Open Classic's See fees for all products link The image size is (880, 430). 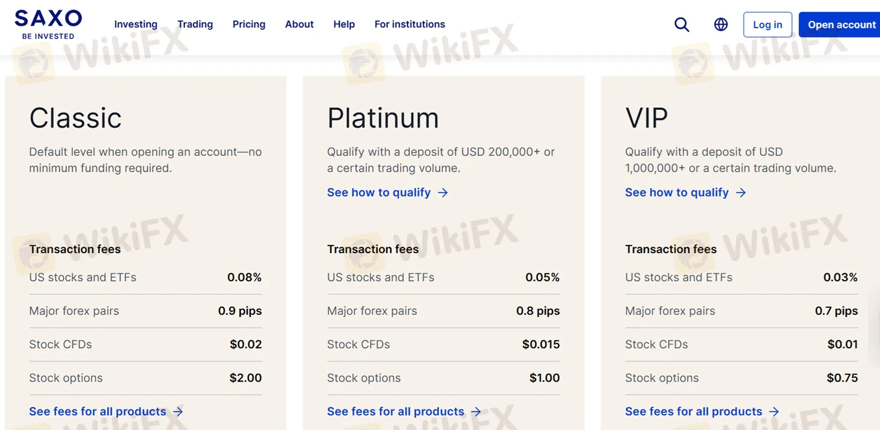click(98, 412)
